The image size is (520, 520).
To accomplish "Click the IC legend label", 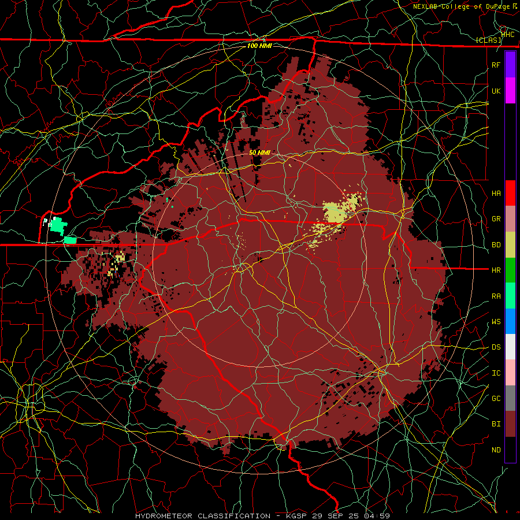I will (x=496, y=373).
